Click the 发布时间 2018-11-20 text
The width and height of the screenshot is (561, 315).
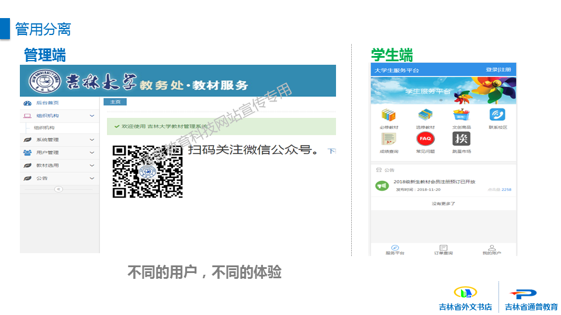click(418, 190)
